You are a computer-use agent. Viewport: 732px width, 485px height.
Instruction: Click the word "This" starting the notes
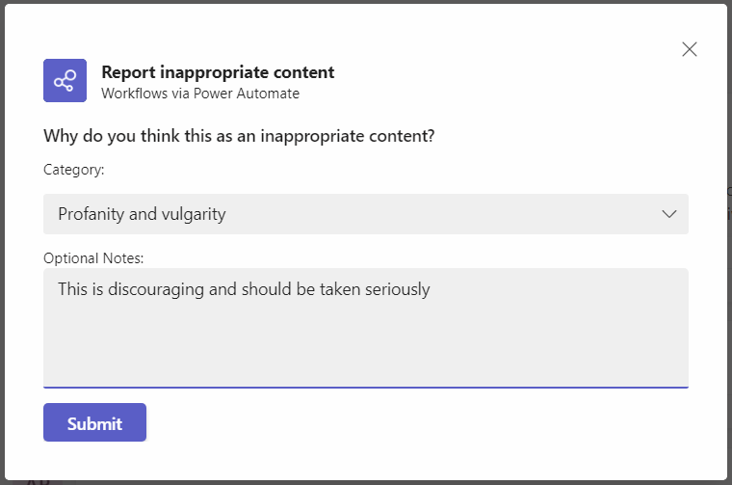point(73,289)
